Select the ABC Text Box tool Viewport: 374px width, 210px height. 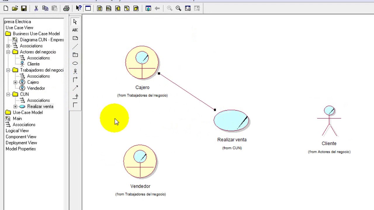75,30
